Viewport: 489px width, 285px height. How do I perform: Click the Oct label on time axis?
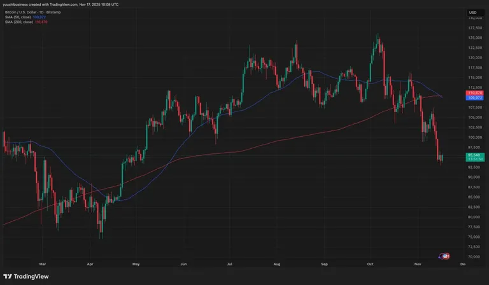click(x=370, y=264)
